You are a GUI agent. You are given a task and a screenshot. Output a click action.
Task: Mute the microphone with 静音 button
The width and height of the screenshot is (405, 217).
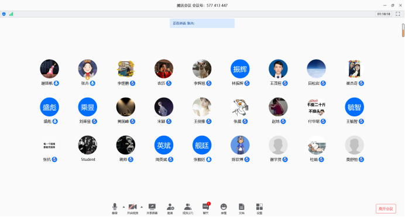pos(115,209)
